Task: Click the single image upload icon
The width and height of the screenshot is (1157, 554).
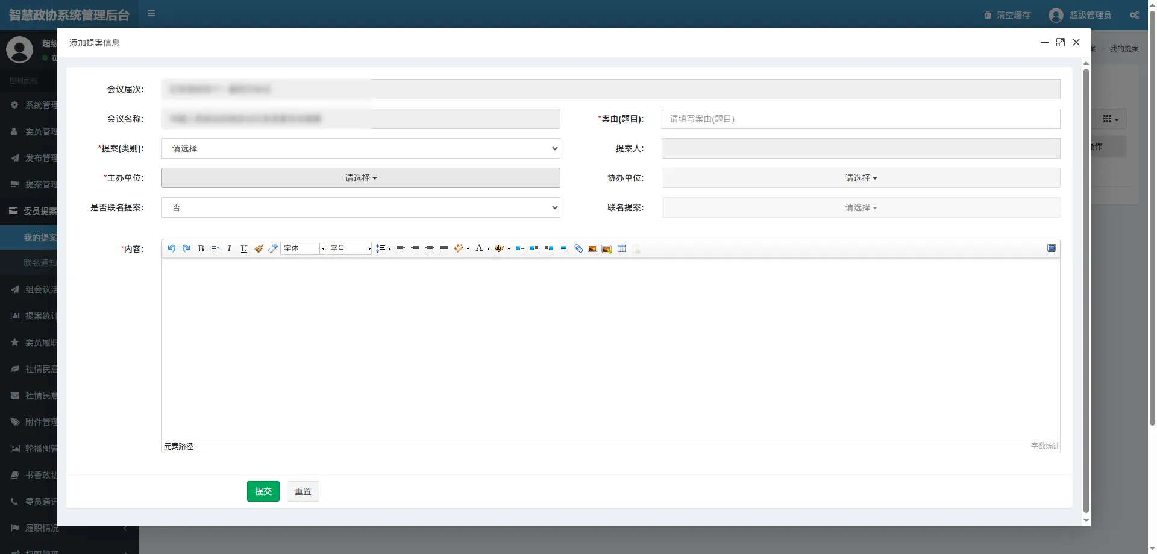Action: (x=592, y=248)
